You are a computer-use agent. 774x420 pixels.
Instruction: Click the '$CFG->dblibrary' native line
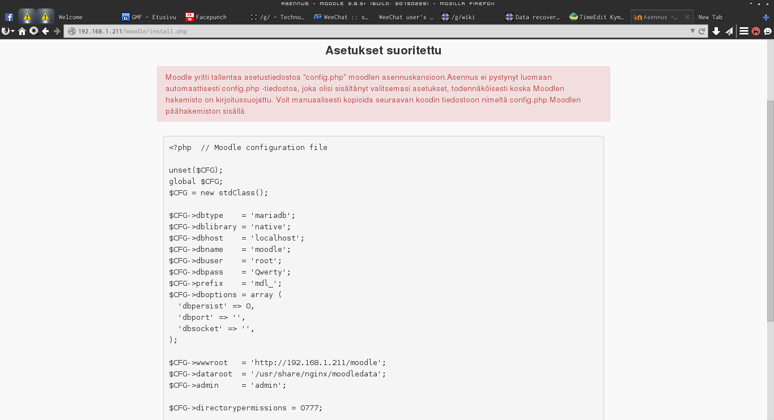click(230, 226)
